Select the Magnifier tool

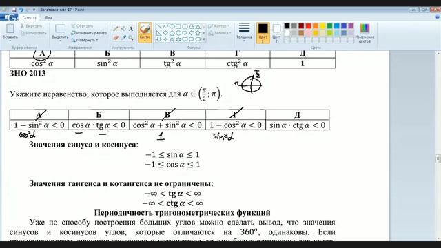(131, 37)
